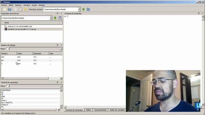Switch to Editor de variables tab
The height and width of the screenshot is (115, 205).
[x=117, y=110]
